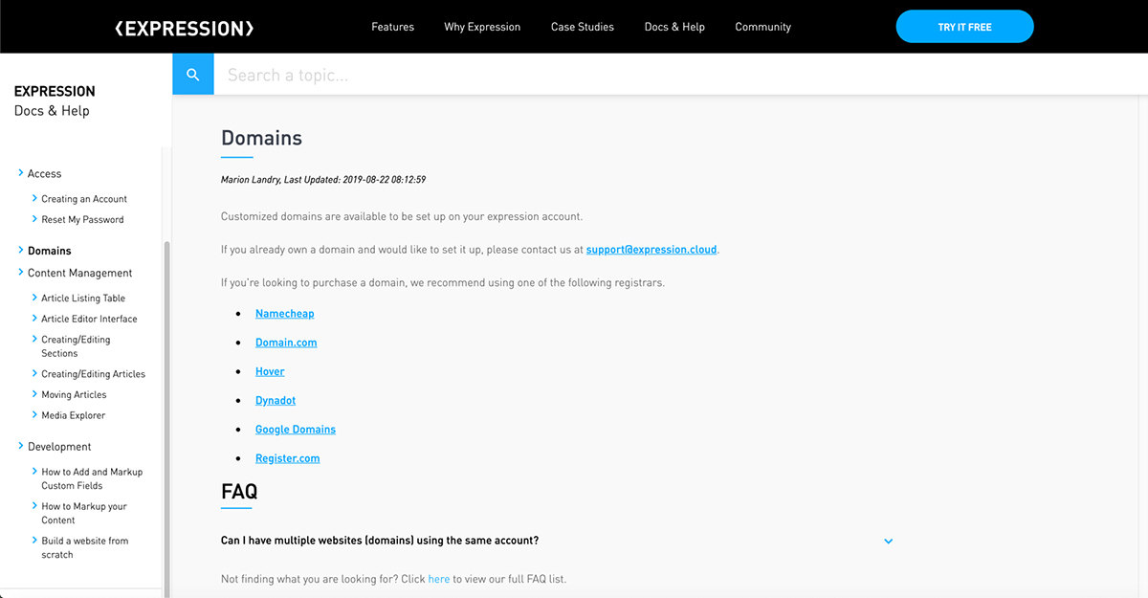
Task: Open the Features menu item
Action: click(392, 27)
